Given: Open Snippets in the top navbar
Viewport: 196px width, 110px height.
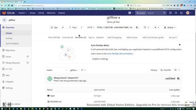Looking at the screenshot, I should click(x=62, y=13).
